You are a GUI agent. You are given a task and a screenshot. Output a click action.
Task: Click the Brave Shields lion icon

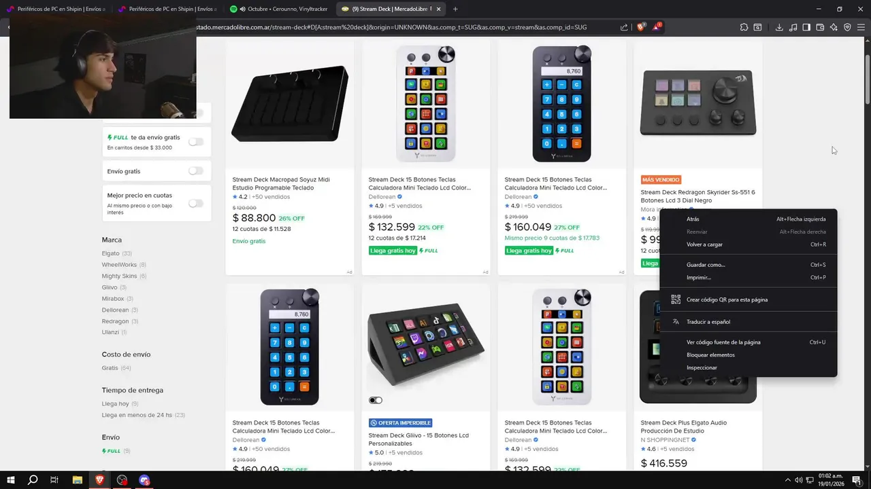coord(641,27)
